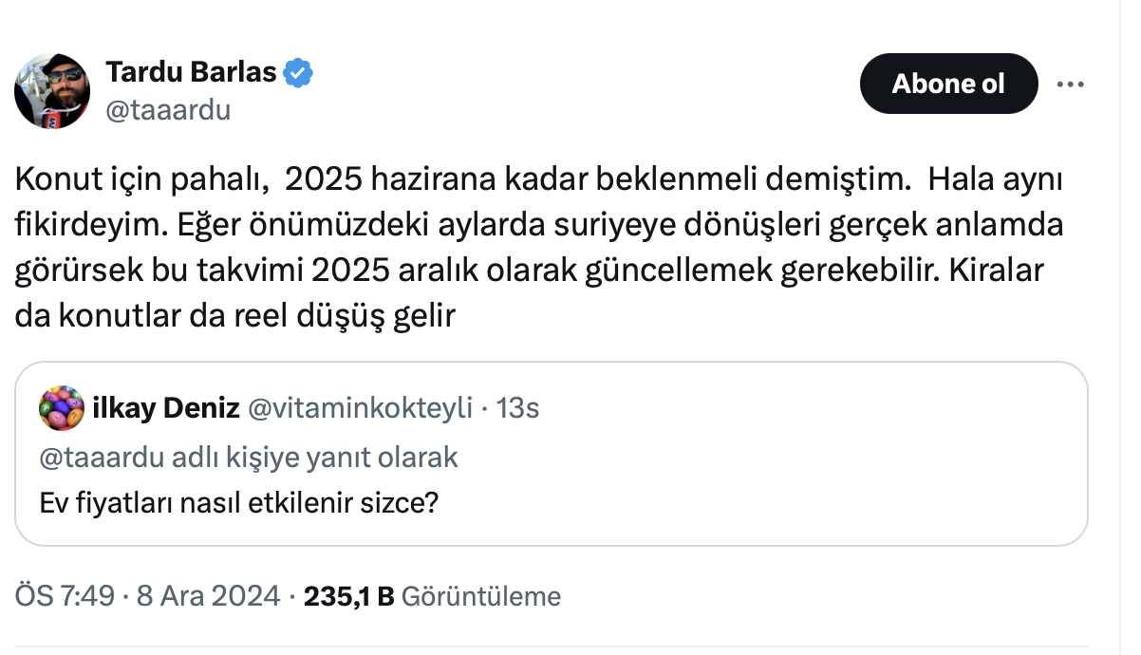Open the @vitaminkokteyli handle
1141x655 pixels.
[x=360, y=409]
